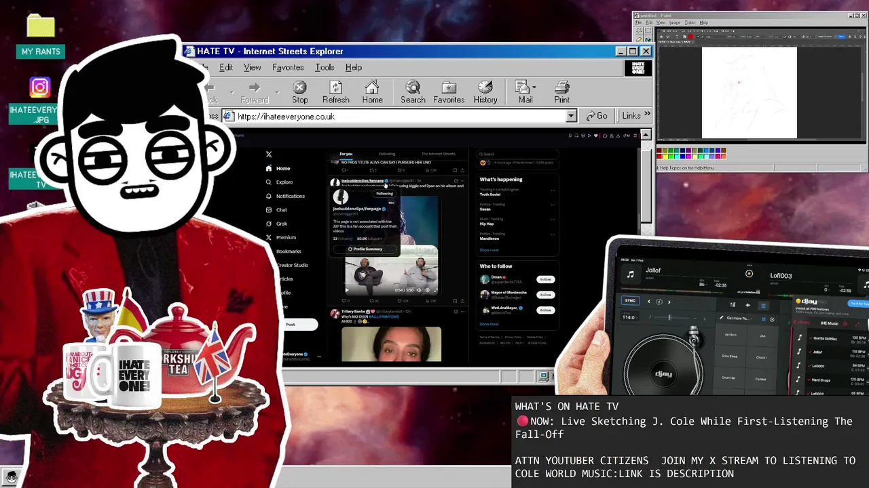Click the IHATE EVERYONE logo in browser
Screen dimensions: 869x488
637,68
